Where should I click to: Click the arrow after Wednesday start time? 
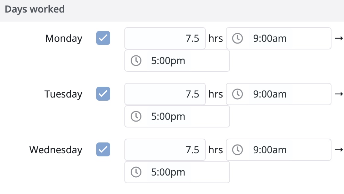(x=339, y=149)
